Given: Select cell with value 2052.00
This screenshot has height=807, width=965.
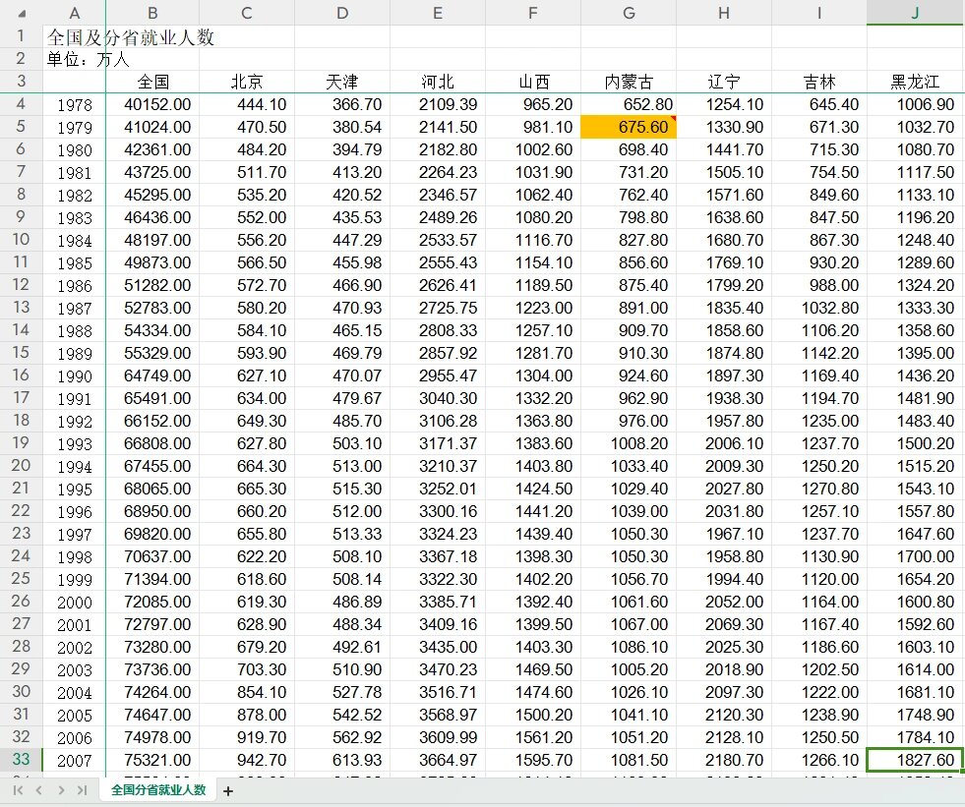Looking at the screenshot, I should (724, 602).
